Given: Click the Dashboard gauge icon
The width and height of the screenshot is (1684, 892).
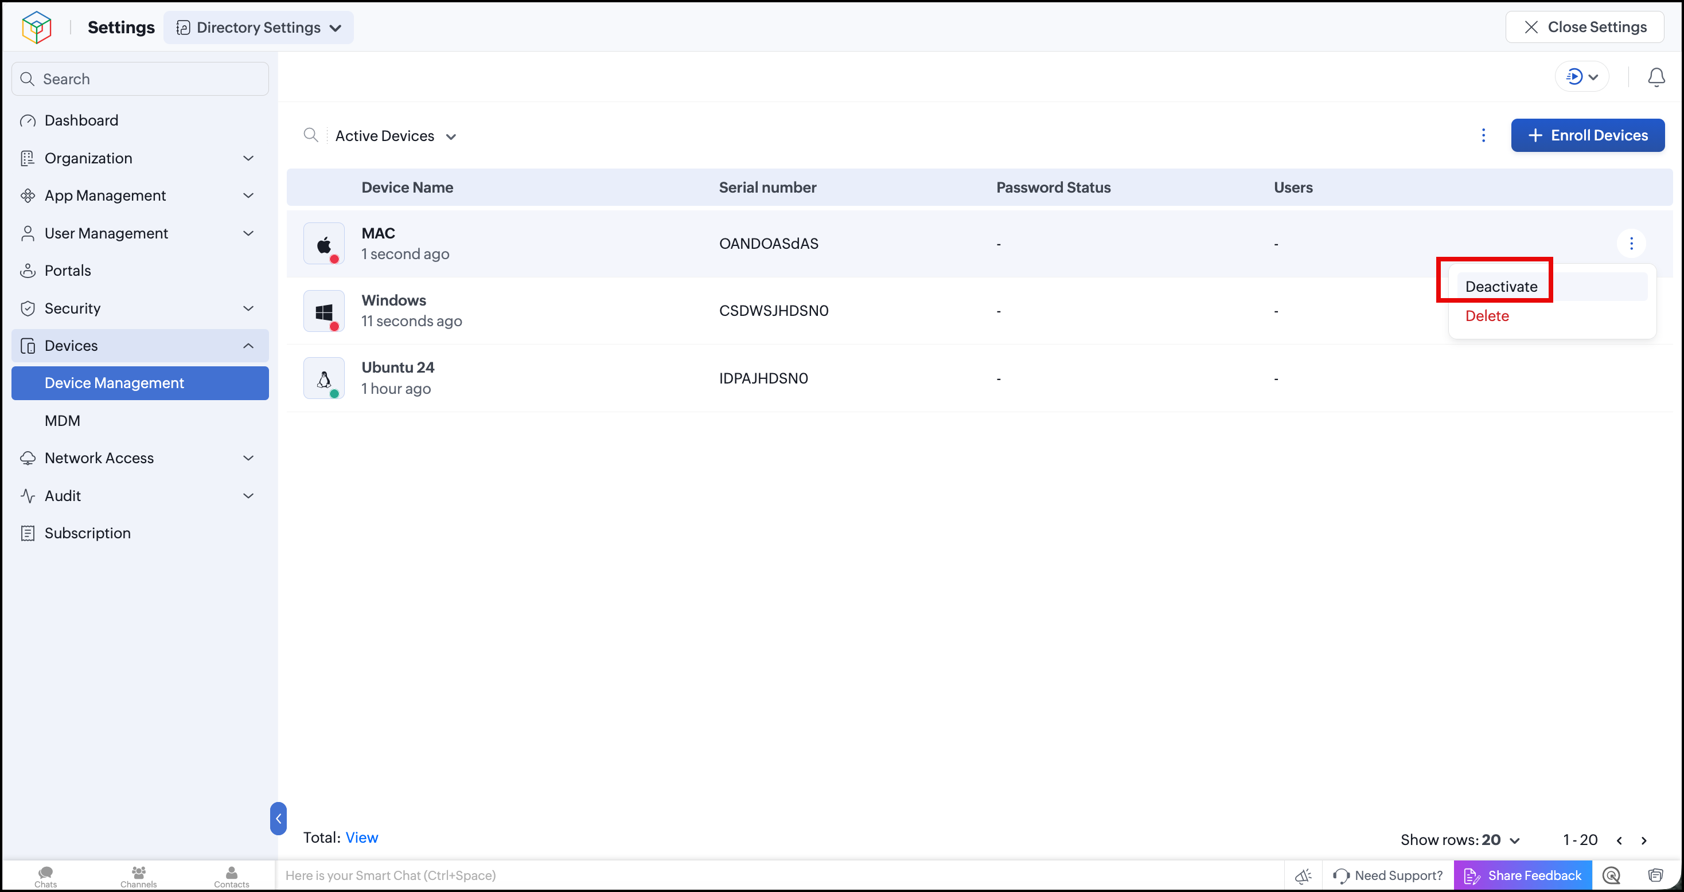Looking at the screenshot, I should point(28,121).
